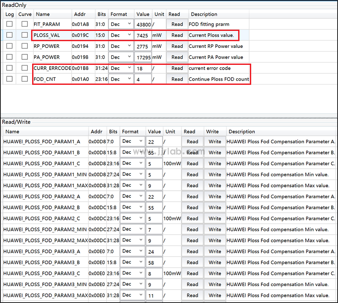The height and width of the screenshot is (303, 338).
Task: Write HUAWEI_PLOSS_FOD_PARAM2_MAX value
Action: tap(215, 240)
